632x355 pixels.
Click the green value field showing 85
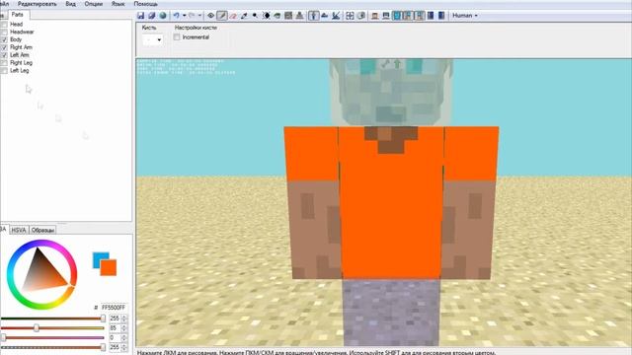(x=115, y=328)
